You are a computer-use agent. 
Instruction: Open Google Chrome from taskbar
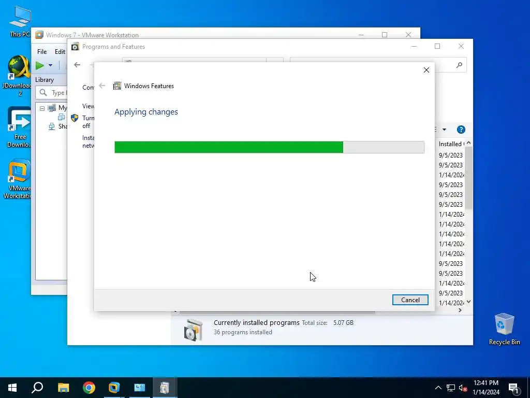89,388
